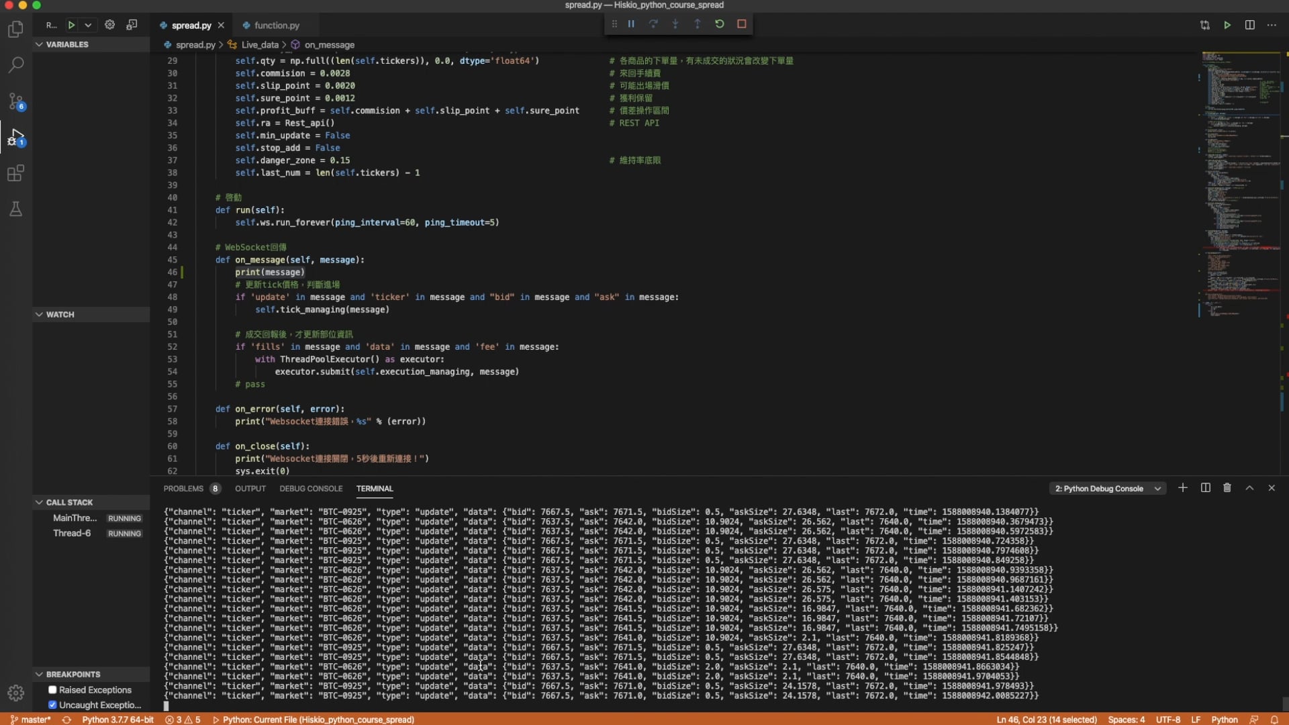
Task: Kill terminal with trash icon
Action: [x=1227, y=488]
